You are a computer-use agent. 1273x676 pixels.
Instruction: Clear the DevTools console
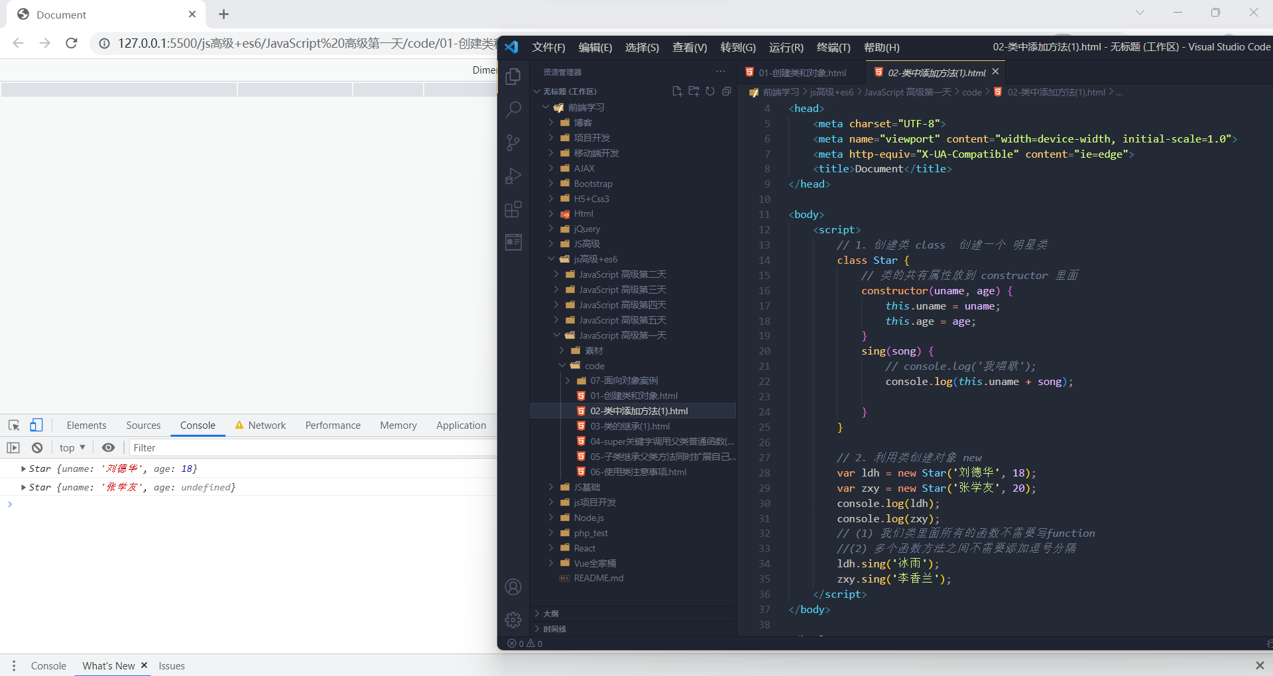tap(37, 448)
